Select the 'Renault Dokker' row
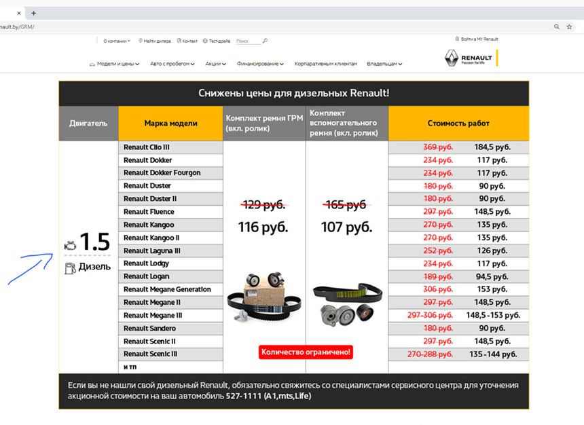Viewport: 584px width, 425px height. click(170, 160)
